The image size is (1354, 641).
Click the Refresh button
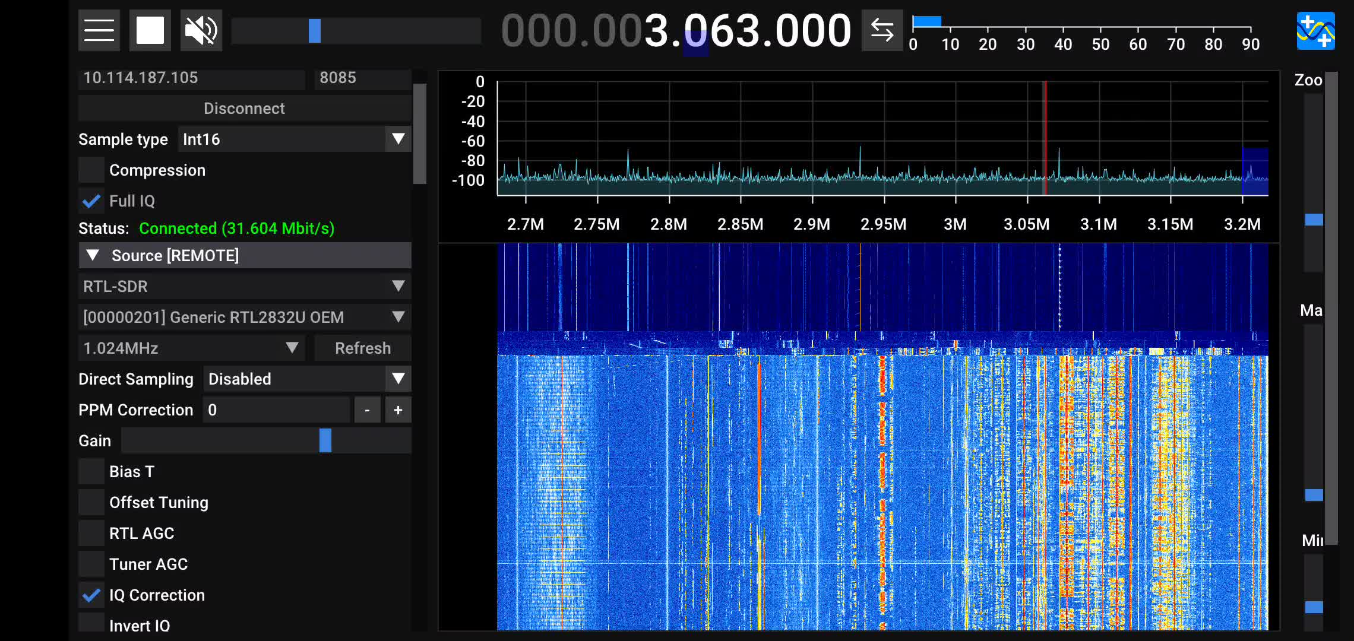pos(363,348)
